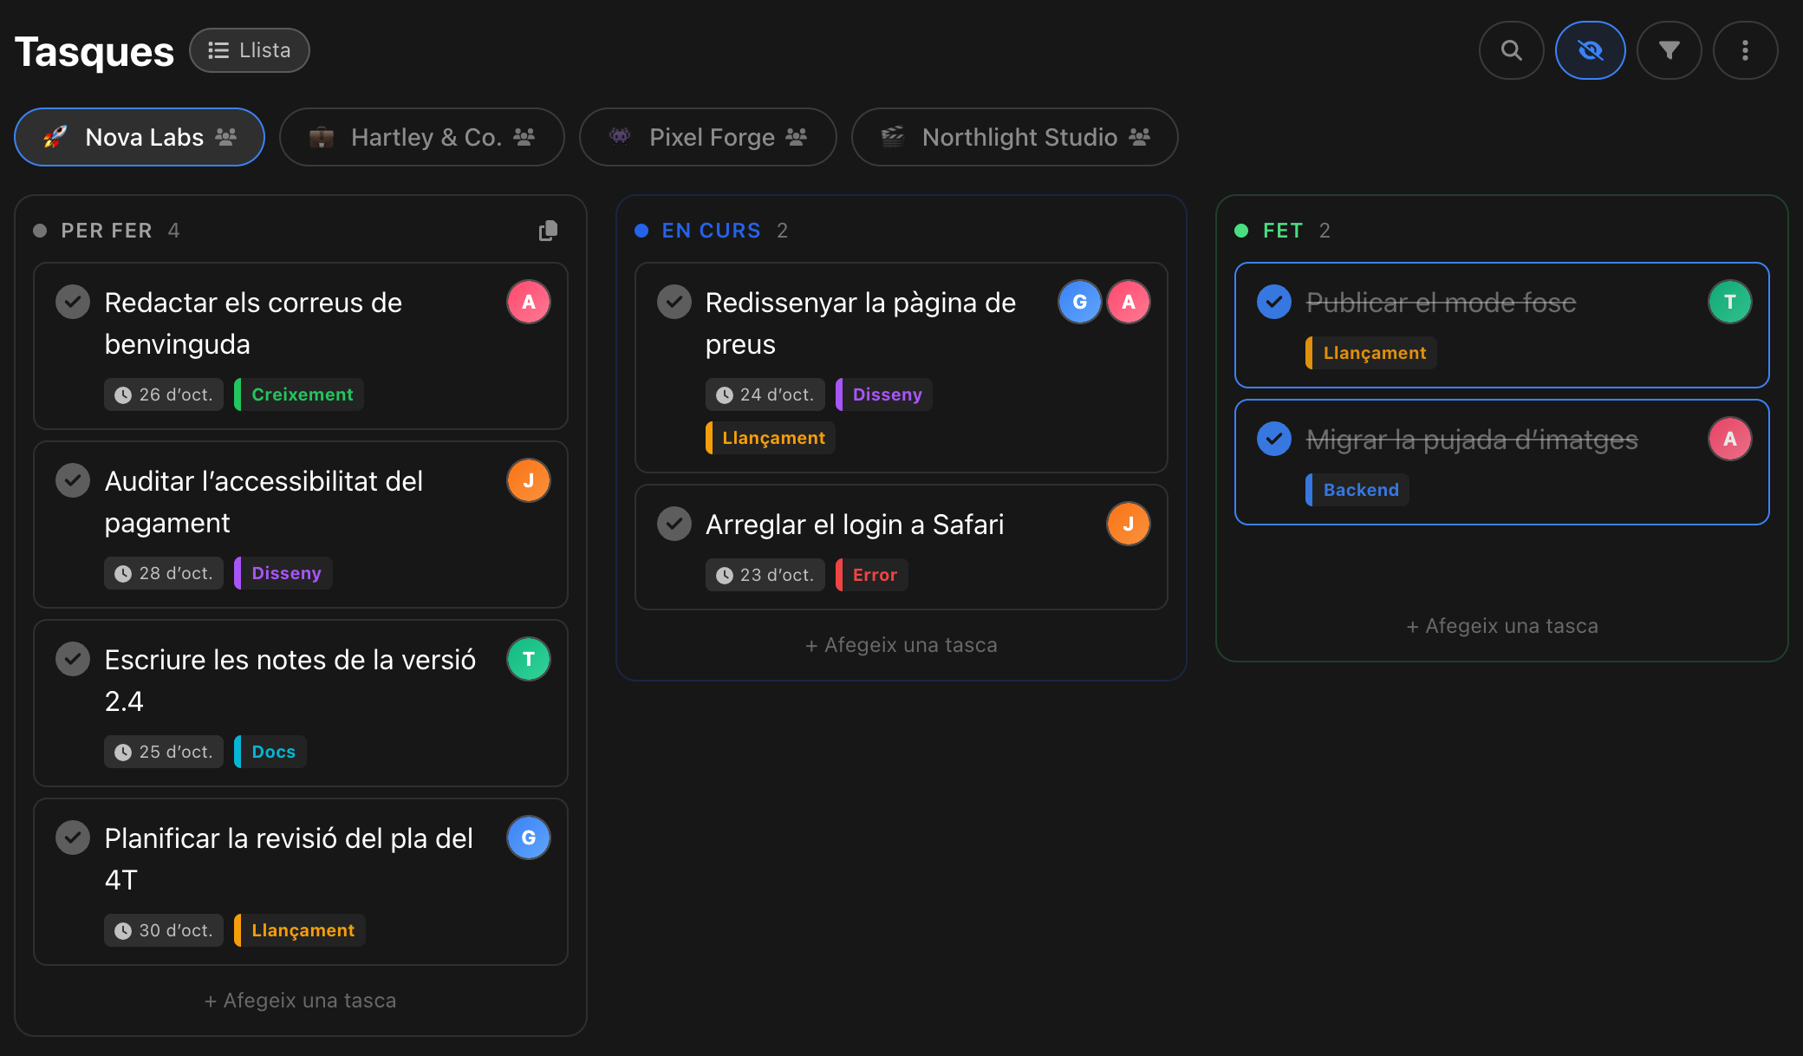Complete 'Escriure les notes de la versió 2.4'
The height and width of the screenshot is (1056, 1803).
click(73, 660)
